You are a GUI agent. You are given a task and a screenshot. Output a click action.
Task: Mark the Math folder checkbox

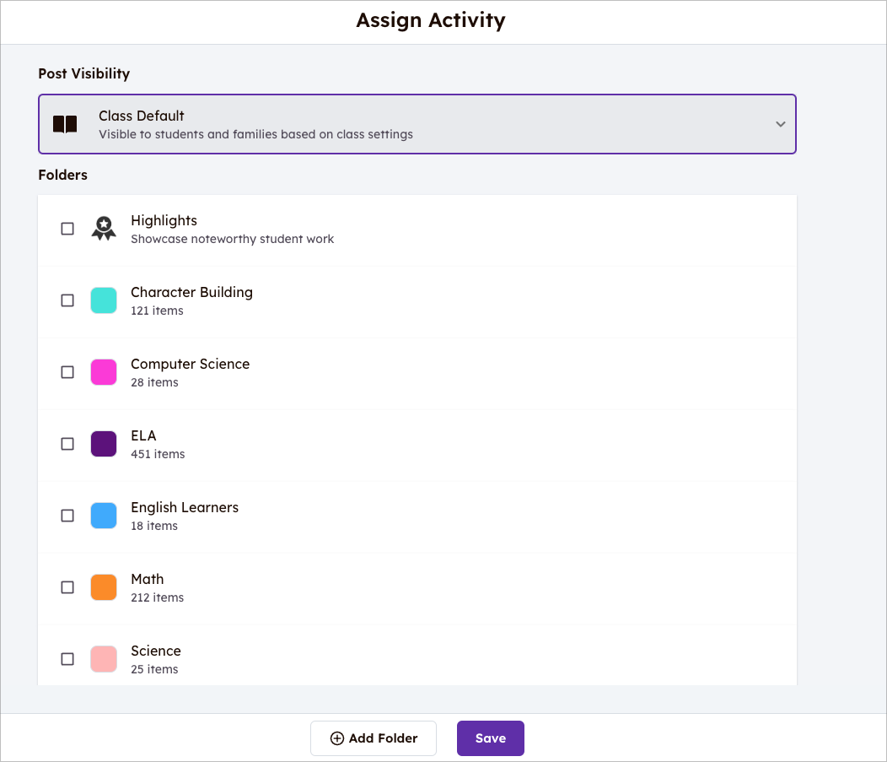(67, 587)
